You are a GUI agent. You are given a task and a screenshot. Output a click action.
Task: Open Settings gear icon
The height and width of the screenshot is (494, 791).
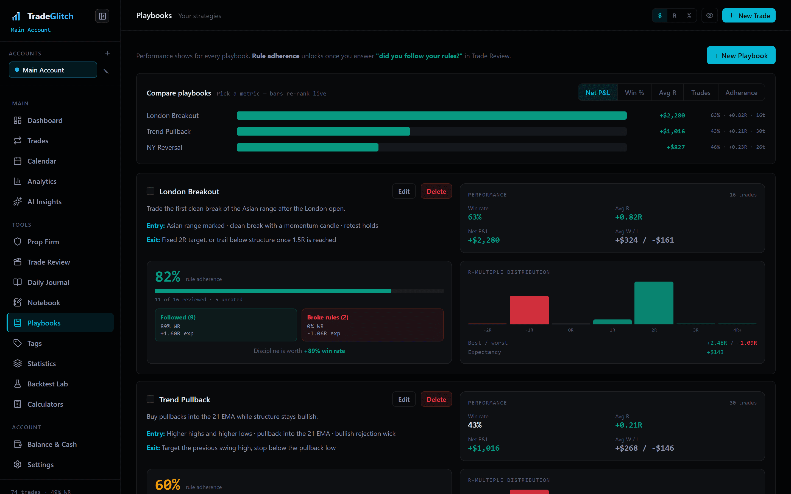point(18,464)
